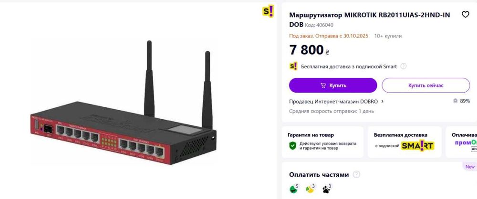The height and width of the screenshot is (199, 477).
Task: Click the Smart subscription icon beside free delivery
Action: 293,66
